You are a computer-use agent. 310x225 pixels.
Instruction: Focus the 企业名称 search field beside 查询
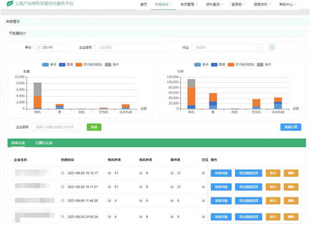tap(56, 127)
